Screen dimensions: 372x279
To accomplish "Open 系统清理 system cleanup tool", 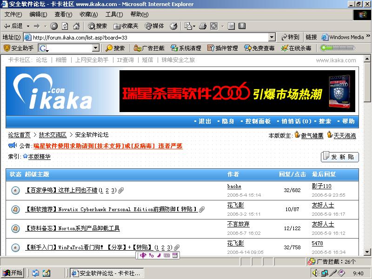I will (186, 48).
